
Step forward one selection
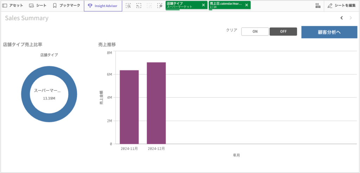tap(149, 6)
